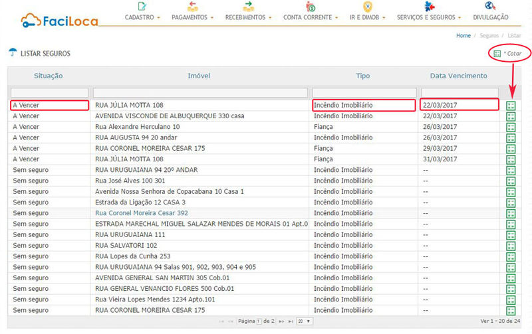Screen dimensions: 532x334
Task: Click the Cotar icon at top right
Action: pyautogui.click(x=497, y=52)
